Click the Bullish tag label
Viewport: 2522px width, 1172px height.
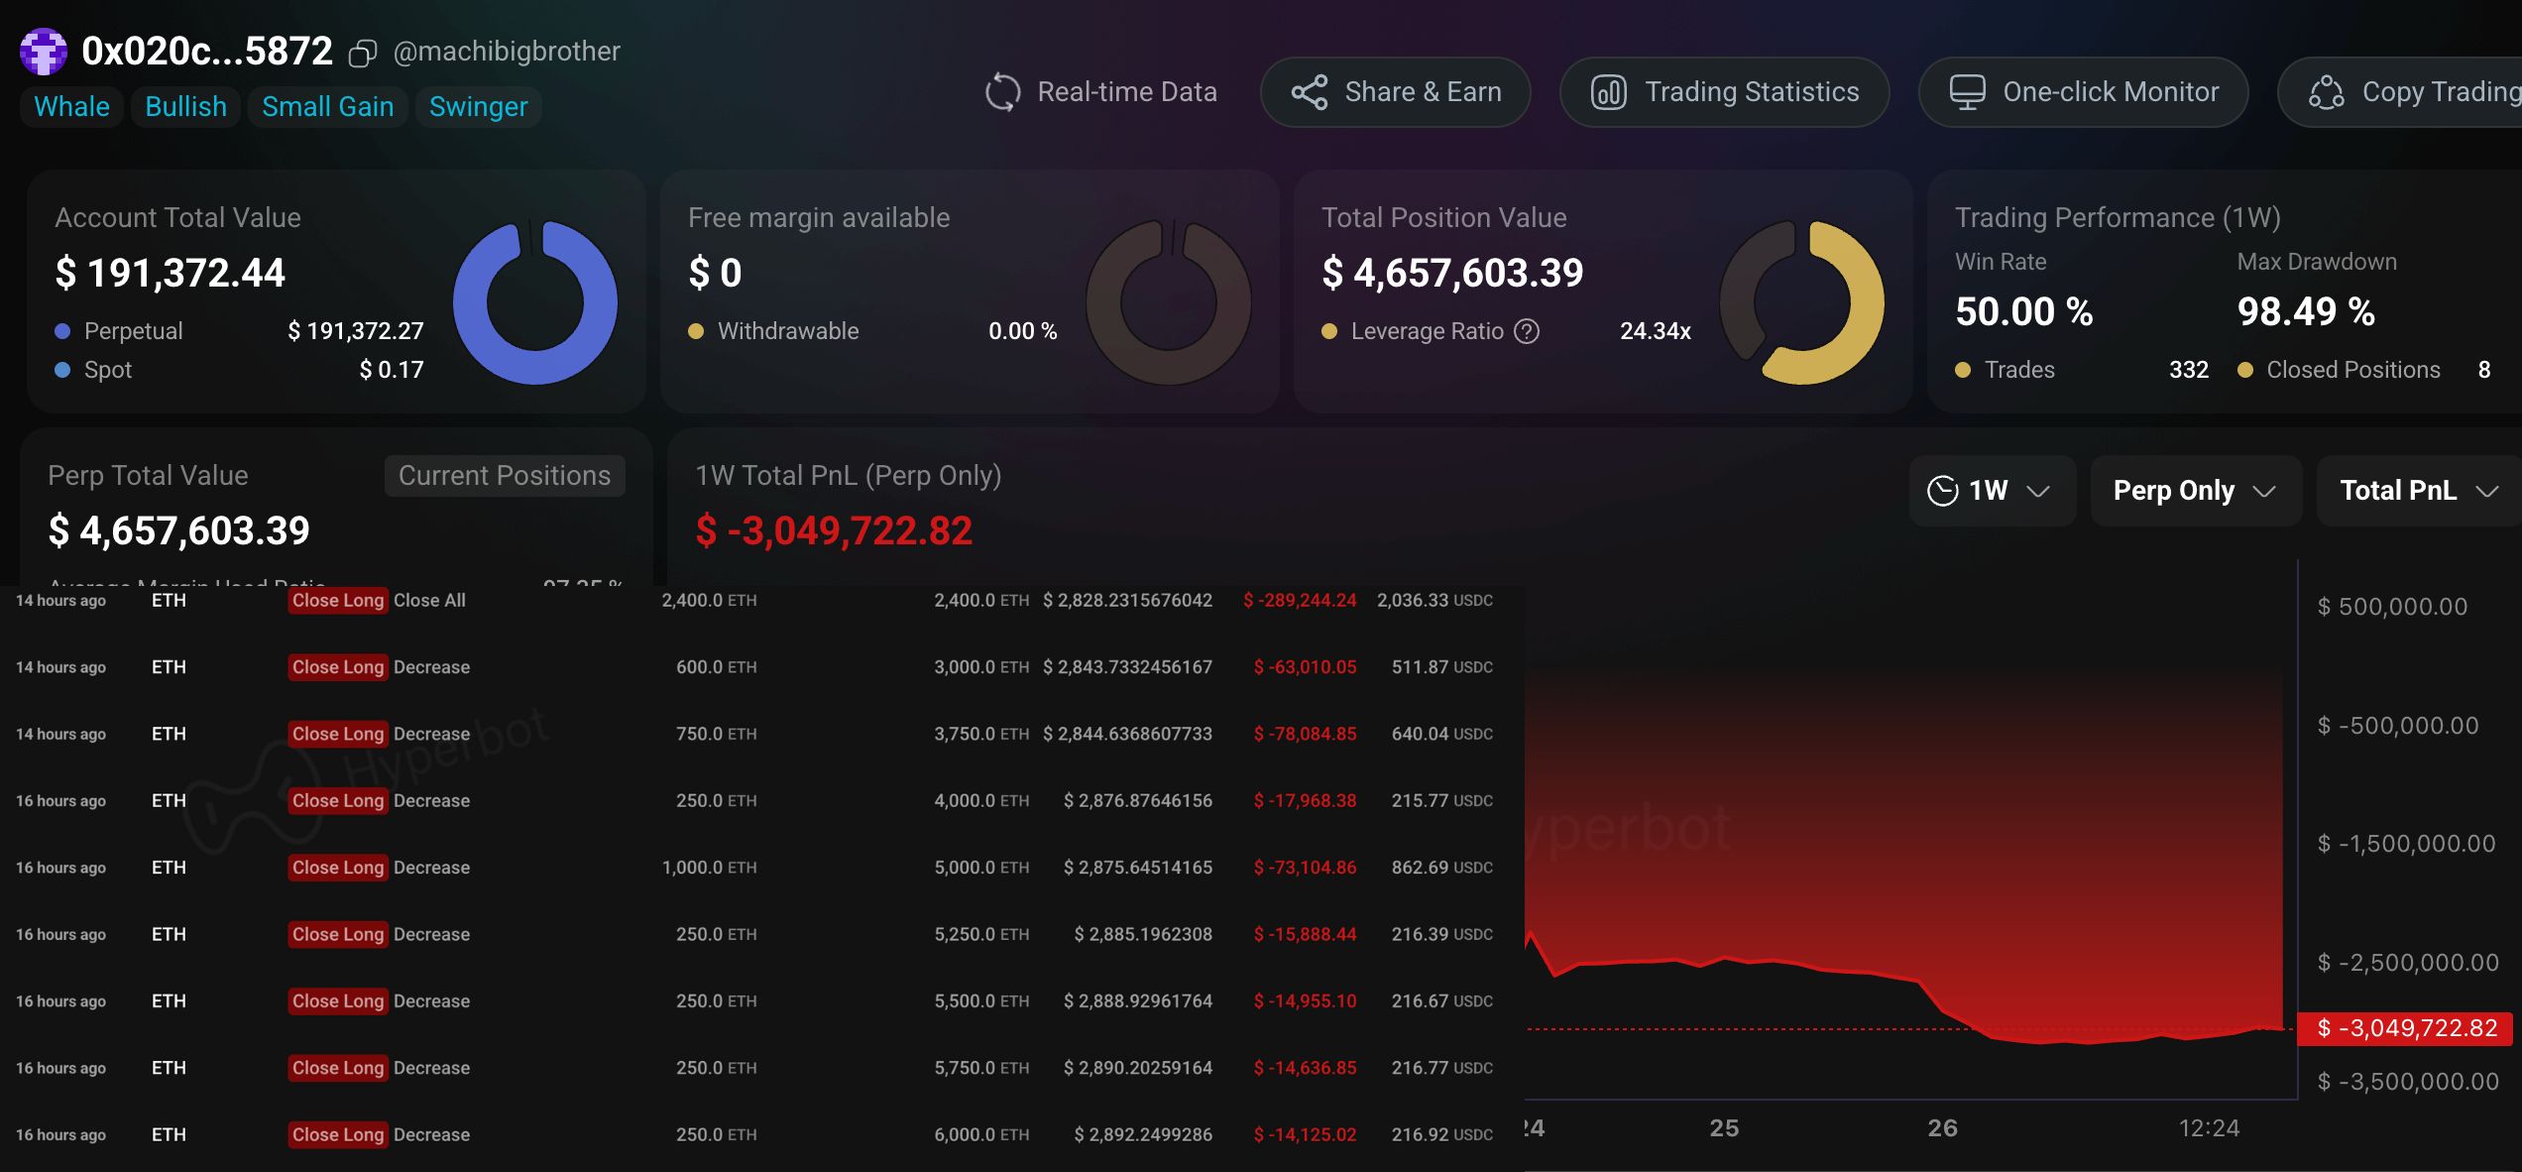tap(185, 107)
